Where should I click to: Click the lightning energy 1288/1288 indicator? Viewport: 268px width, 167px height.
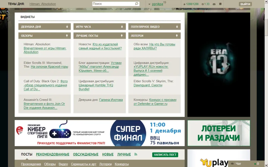(191, 4)
